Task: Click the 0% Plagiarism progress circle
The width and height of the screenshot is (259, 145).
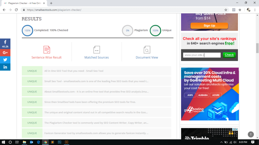Action: [x=127, y=30]
